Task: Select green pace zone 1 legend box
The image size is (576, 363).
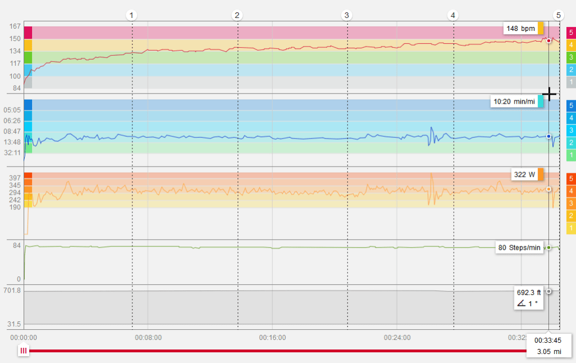Action: (x=571, y=155)
